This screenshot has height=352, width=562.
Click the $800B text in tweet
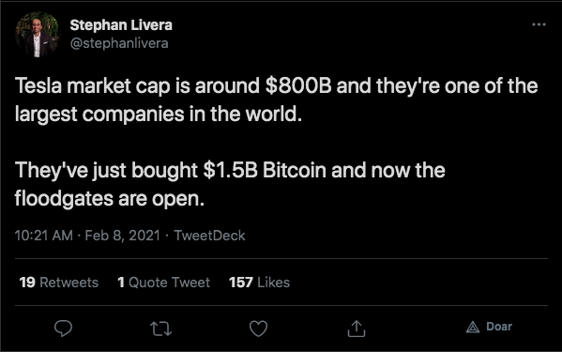(x=298, y=85)
